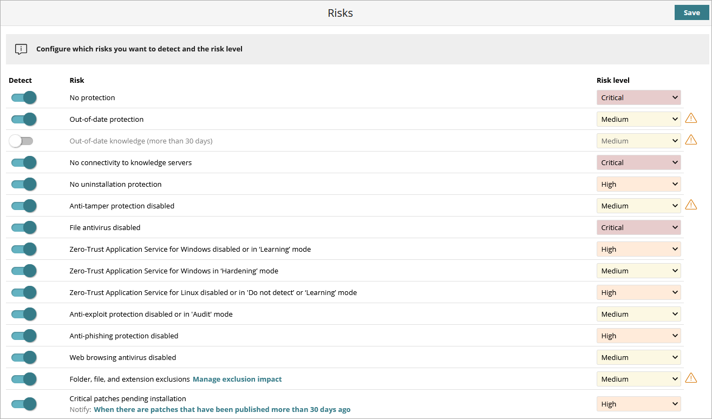
Task: Toggle Critical patches pending installation detection
Action: [23, 404]
